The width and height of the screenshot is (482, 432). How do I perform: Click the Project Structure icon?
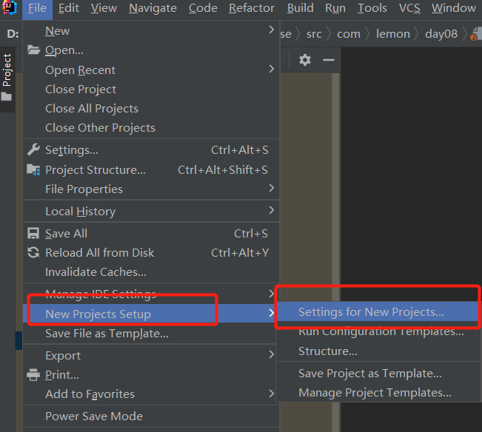tap(33, 170)
